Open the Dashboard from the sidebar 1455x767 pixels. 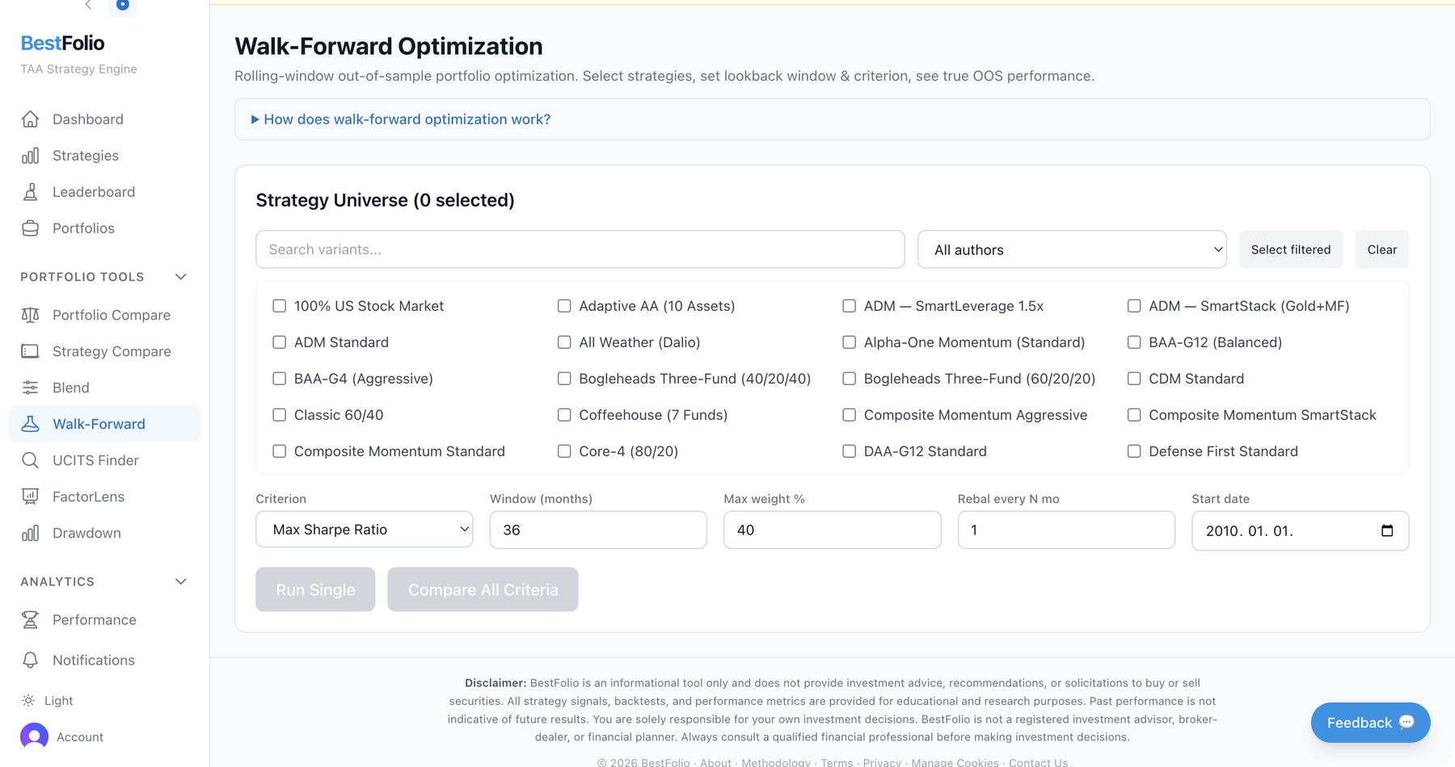87,119
